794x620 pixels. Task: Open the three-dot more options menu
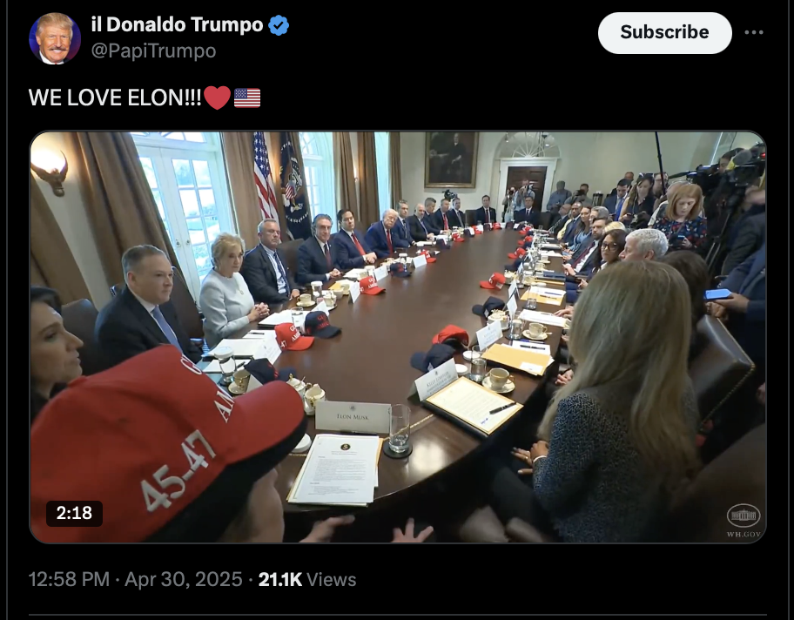(x=753, y=32)
